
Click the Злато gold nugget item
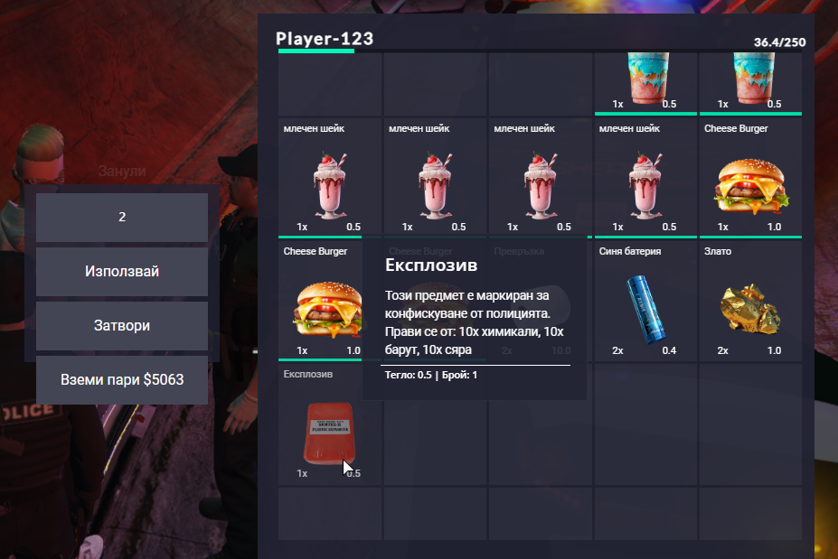(x=750, y=301)
